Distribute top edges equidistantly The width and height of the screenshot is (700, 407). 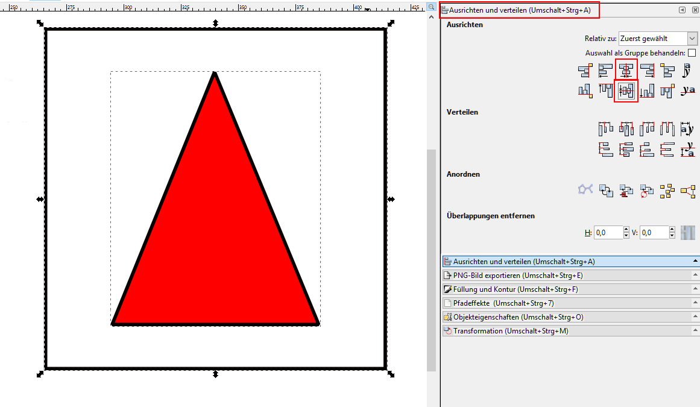605,150
